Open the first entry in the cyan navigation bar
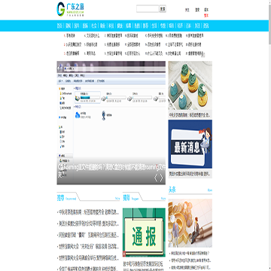Image resolution: width=271 pixels, height=271 pixels. coord(59,26)
